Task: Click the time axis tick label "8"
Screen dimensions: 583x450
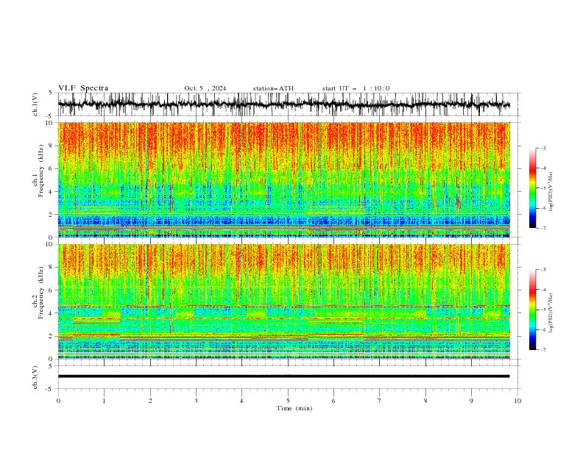Action: pyautogui.click(x=425, y=401)
